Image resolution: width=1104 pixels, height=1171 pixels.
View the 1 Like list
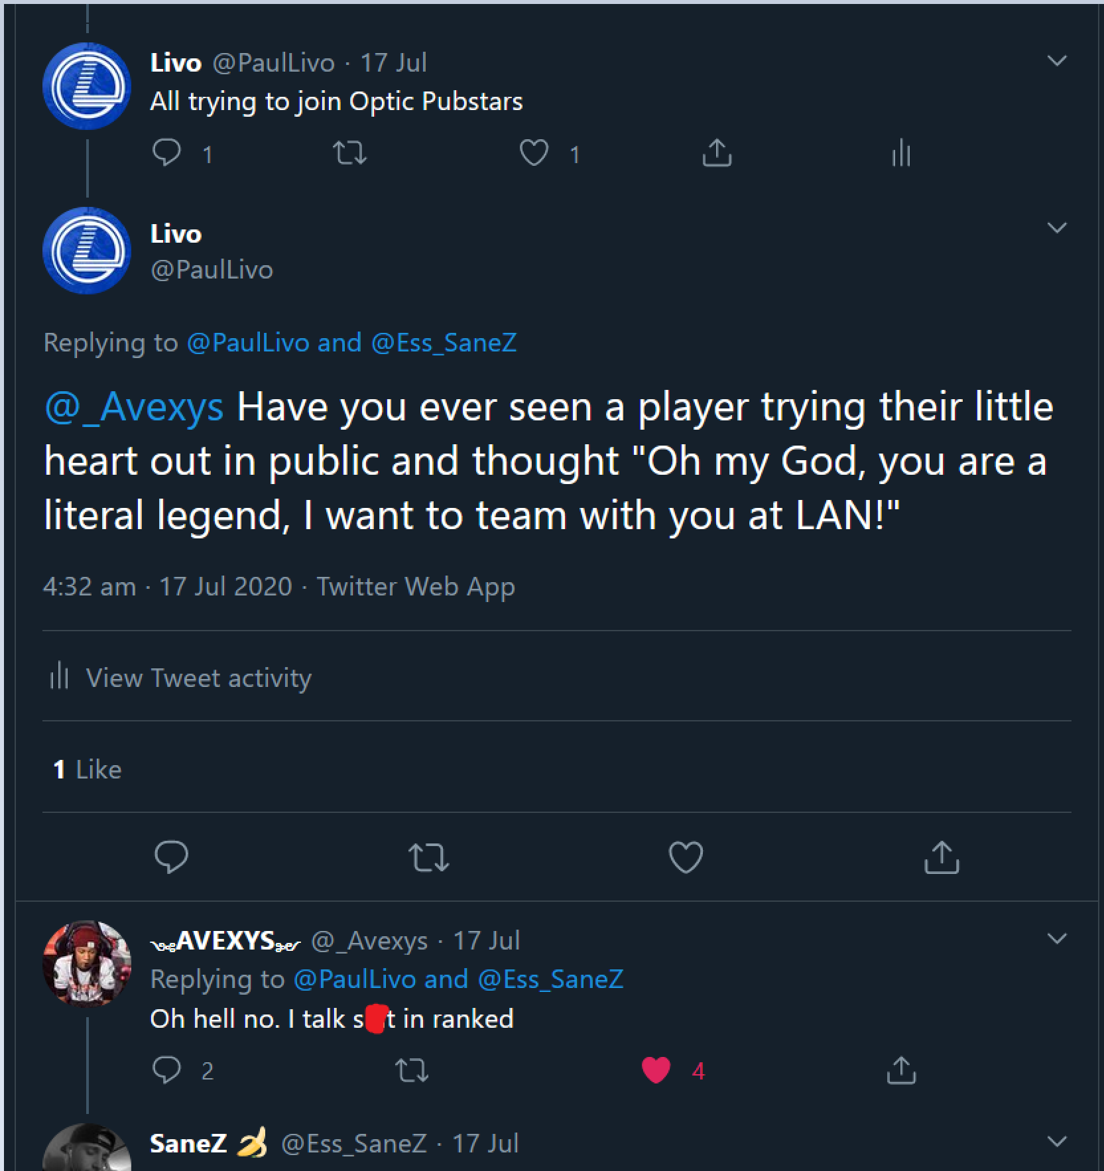tap(88, 769)
